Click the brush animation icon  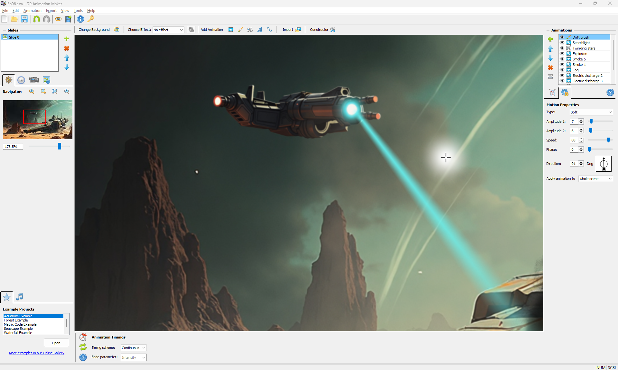tap(240, 30)
